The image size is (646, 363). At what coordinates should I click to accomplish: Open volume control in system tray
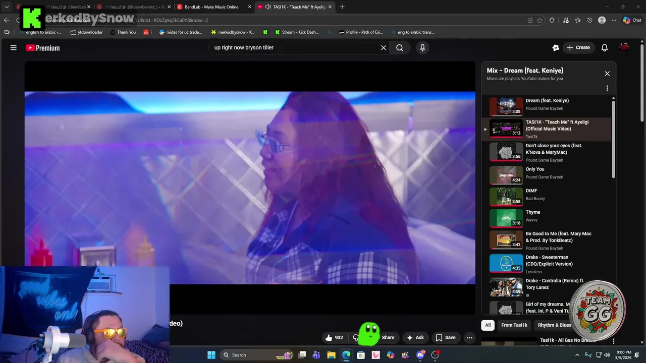[x=607, y=355]
